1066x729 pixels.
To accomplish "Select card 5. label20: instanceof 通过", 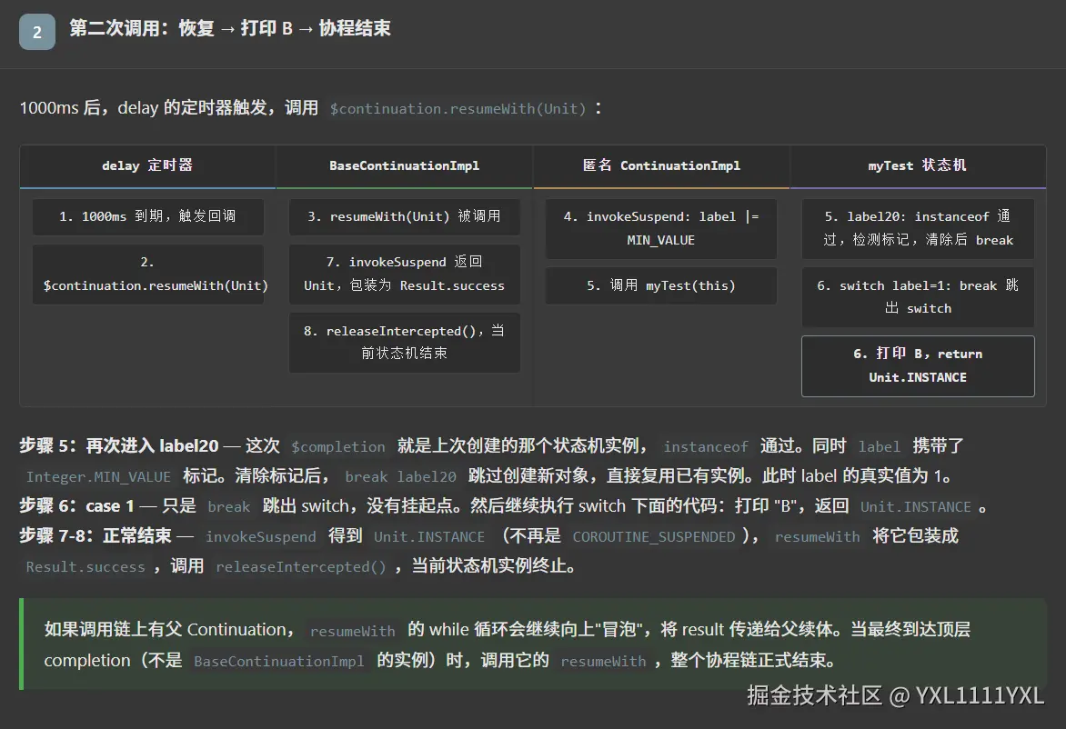I will pyautogui.click(x=918, y=228).
